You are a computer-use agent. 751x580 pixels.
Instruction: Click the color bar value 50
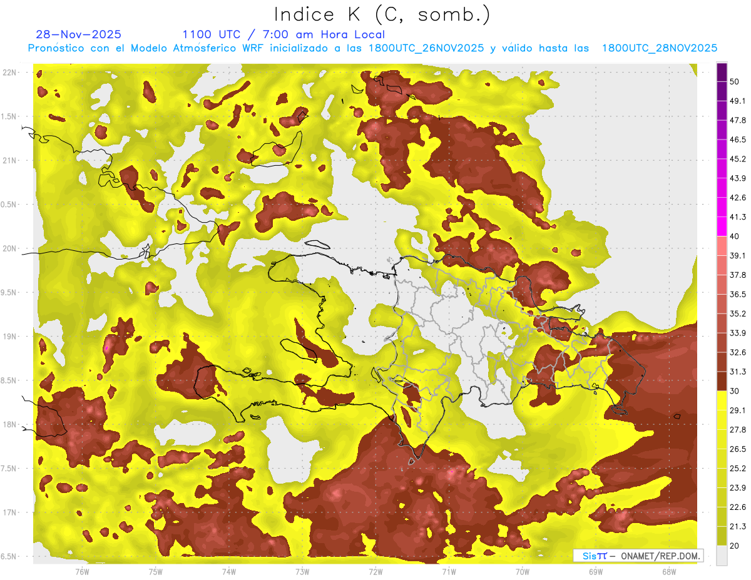coord(735,82)
